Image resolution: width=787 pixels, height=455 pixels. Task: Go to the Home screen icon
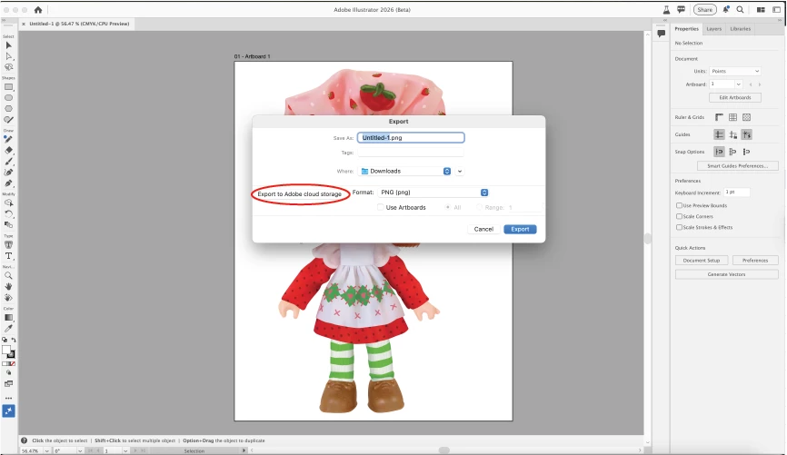pyautogui.click(x=38, y=9)
